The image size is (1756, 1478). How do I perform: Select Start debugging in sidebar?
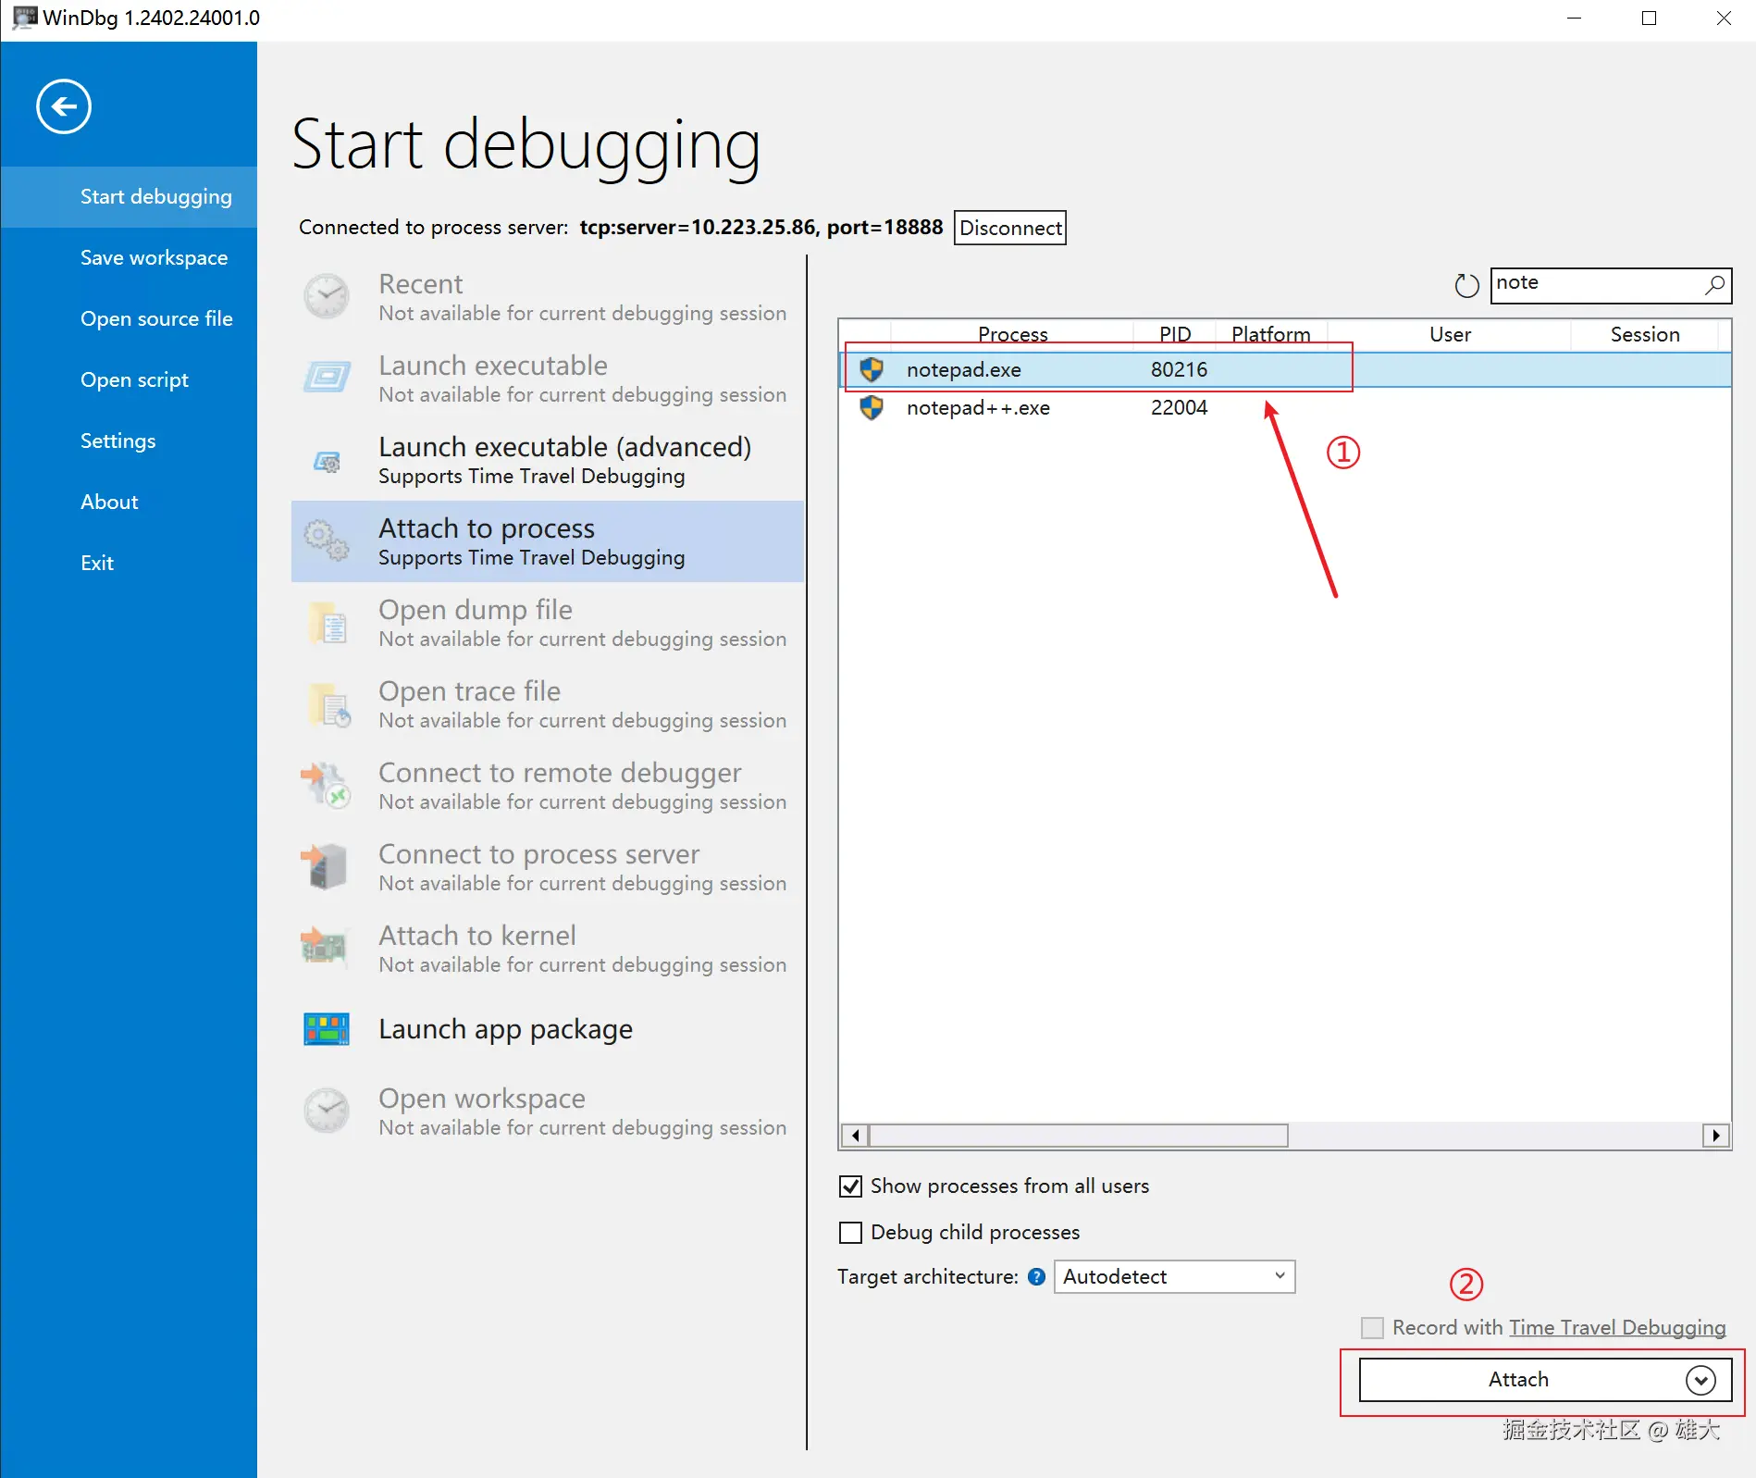(x=129, y=196)
